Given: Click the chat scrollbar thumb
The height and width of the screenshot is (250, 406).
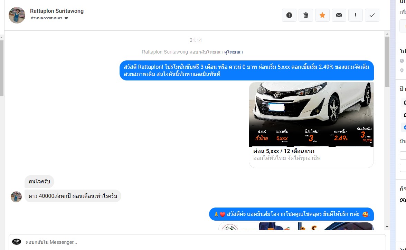Looking at the screenshot, I should tap(387, 61).
